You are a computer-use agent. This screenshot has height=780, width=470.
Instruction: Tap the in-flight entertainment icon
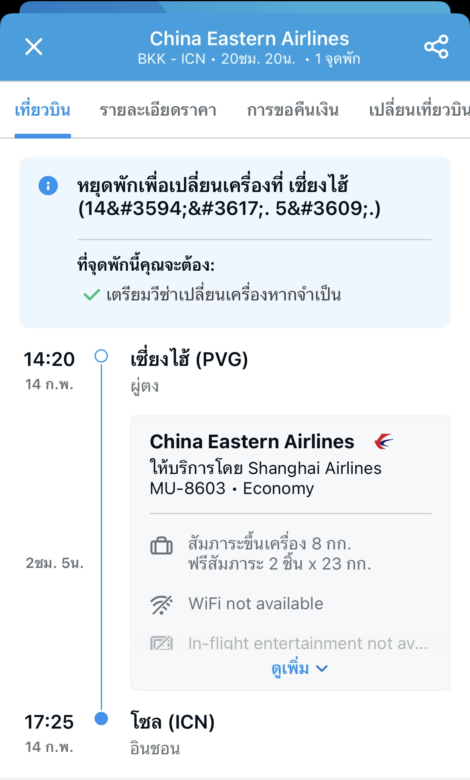161,643
